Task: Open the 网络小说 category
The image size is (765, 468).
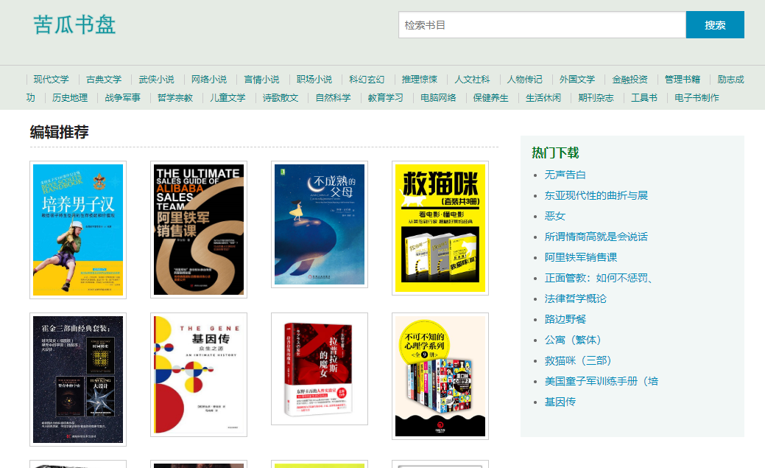Action: click(209, 79)
